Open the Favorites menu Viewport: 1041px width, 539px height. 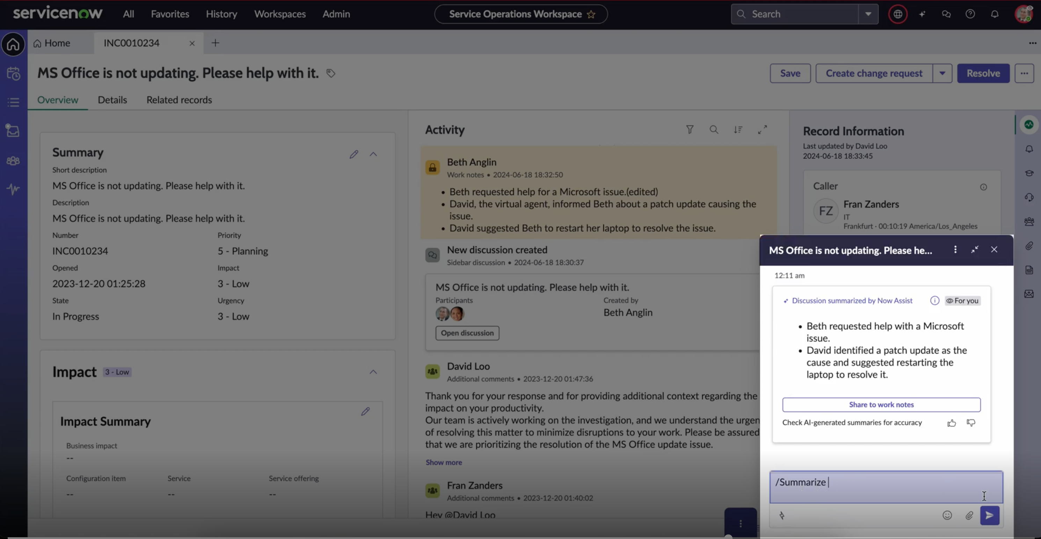(170, 14)
